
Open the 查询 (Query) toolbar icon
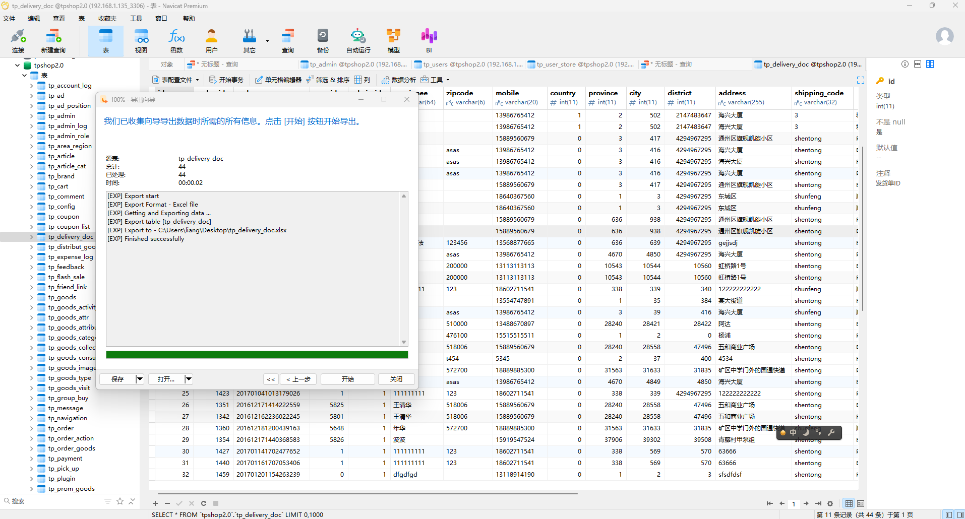288,41
